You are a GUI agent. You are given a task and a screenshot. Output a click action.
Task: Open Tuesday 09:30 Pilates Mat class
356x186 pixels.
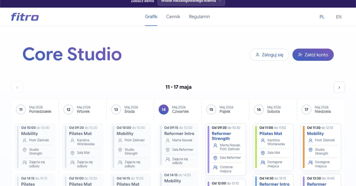[x=83, y=147]
